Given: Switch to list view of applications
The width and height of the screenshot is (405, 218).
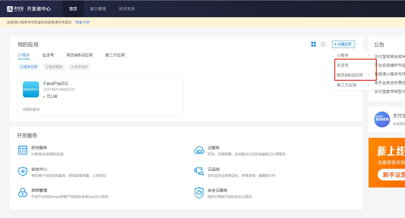Looking at the screenshot, I should (323, 44).
